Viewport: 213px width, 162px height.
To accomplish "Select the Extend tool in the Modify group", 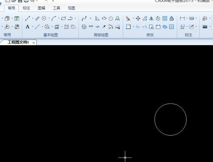I will click(145, 27).
